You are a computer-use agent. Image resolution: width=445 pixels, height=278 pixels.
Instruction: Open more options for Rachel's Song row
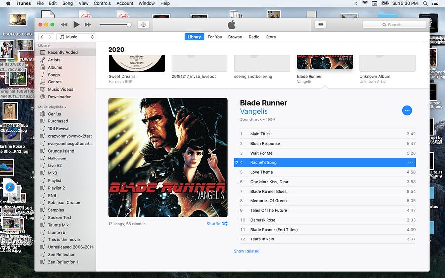411,162
